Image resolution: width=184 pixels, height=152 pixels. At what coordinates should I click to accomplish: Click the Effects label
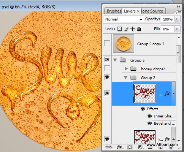pos(152,109)
